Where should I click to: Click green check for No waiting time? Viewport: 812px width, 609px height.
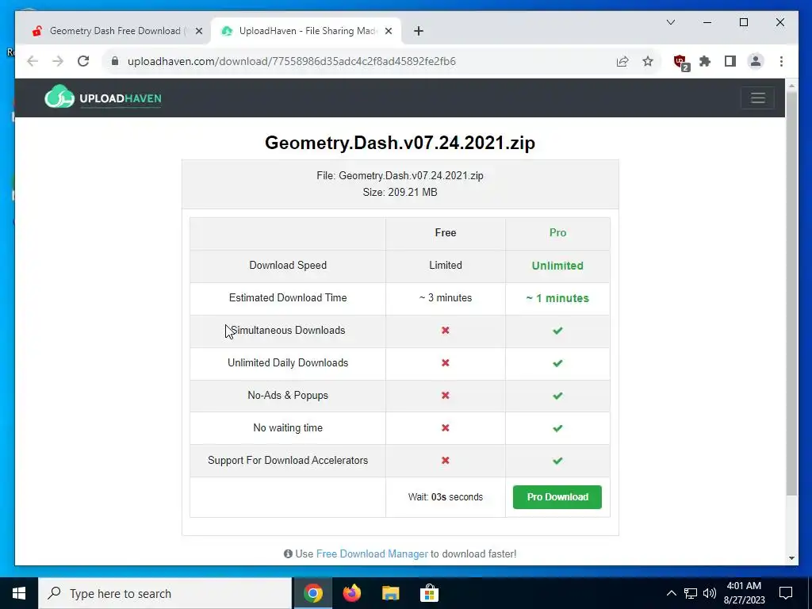click(557, 428)
